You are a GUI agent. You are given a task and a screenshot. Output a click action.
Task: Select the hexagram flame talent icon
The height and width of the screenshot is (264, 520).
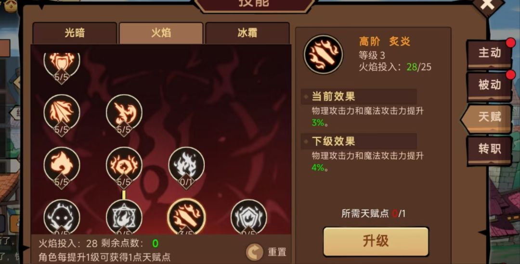[124, 217]
